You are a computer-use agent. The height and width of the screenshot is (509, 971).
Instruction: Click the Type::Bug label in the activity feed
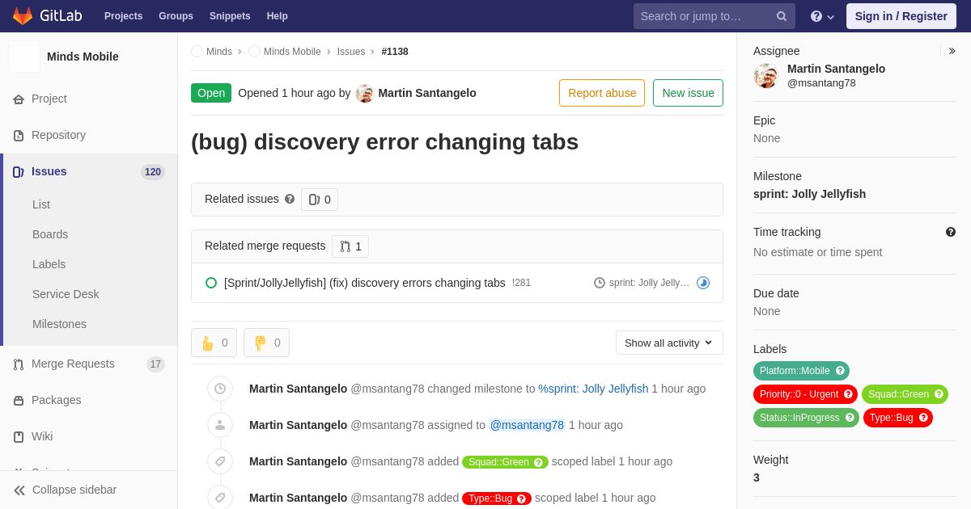(x=497, y=498)
